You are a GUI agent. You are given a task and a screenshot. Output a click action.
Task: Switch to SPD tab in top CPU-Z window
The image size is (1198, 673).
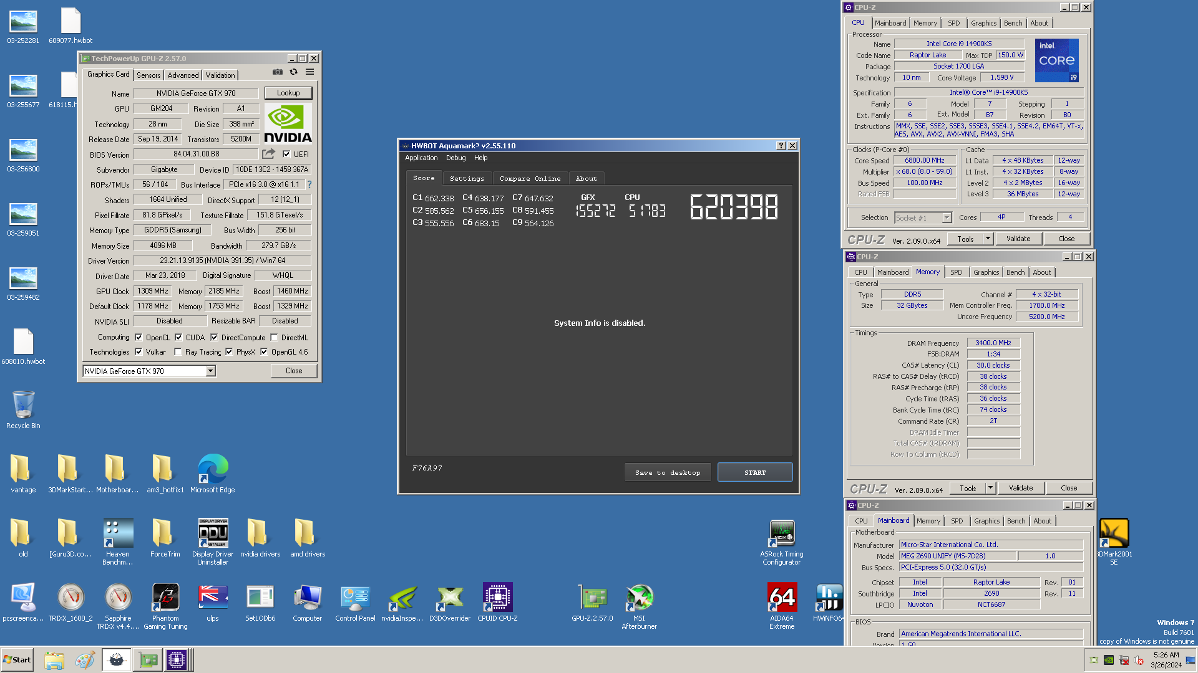point(954,23)
